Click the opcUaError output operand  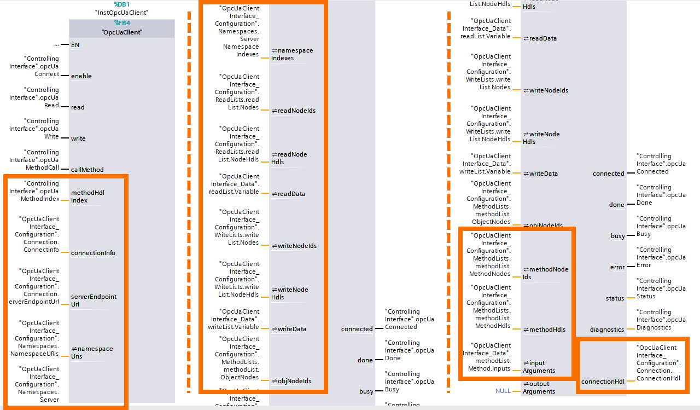click(x=661, y=257)
